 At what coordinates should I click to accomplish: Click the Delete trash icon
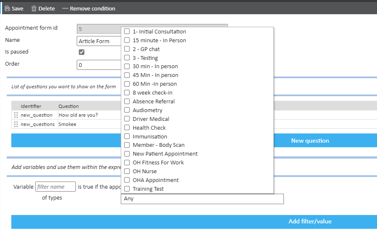[x=34, y=8]
